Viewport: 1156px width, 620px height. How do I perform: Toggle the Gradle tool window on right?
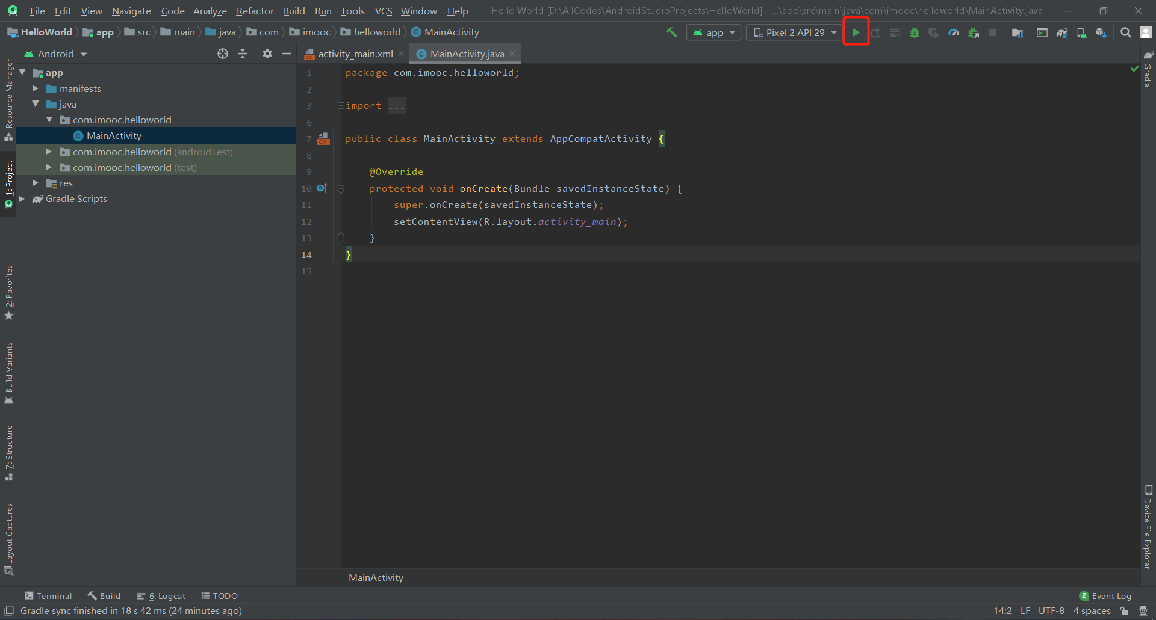pyautogui.click(x=1148, y=69)
